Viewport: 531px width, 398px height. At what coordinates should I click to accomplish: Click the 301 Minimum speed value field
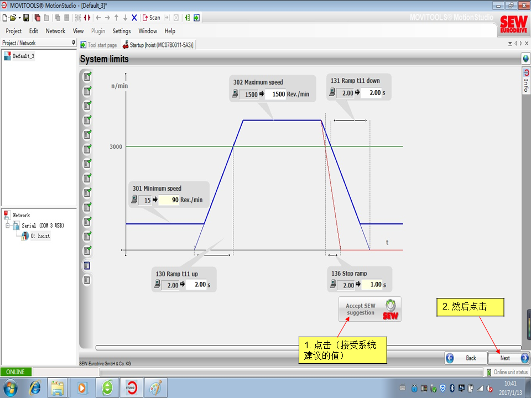[x=169, y=200]
